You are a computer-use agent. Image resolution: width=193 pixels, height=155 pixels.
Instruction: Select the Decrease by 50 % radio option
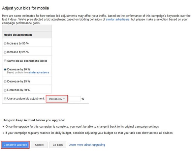[5, 90]
